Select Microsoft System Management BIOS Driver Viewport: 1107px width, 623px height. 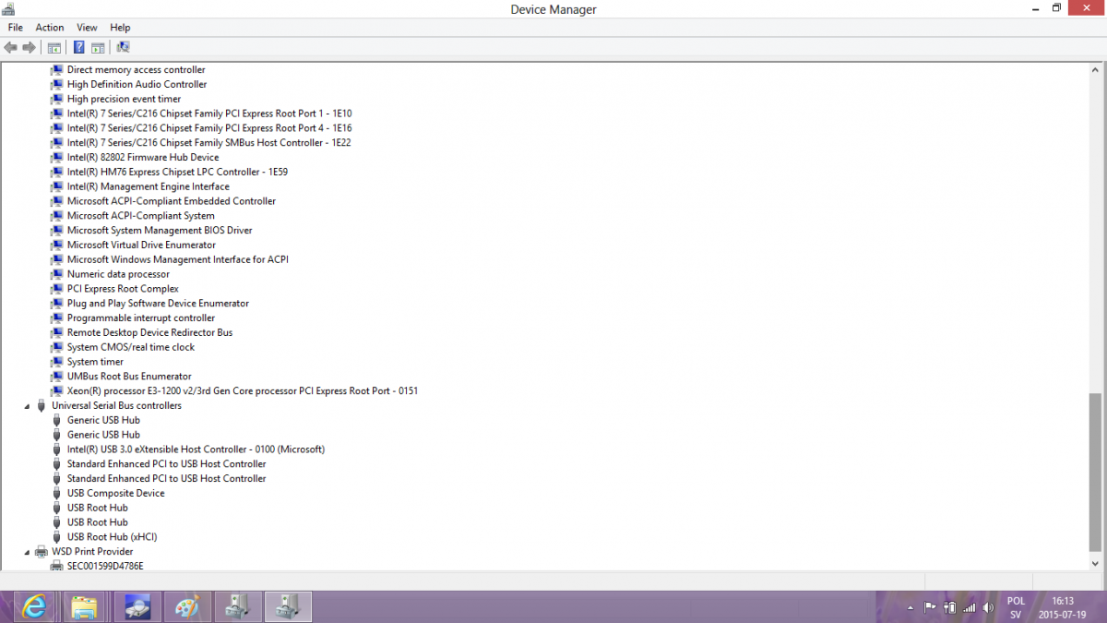pyautogui.click(x=160, y=231)
